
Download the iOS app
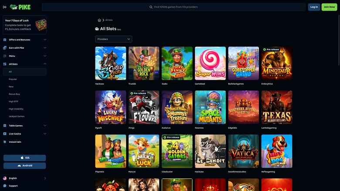click(25, 158)
